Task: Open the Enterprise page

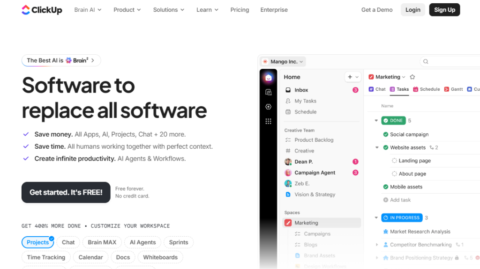Action: tap(274, 10)
